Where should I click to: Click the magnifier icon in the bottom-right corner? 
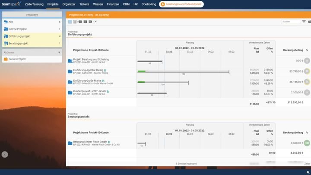click(308, 172)
